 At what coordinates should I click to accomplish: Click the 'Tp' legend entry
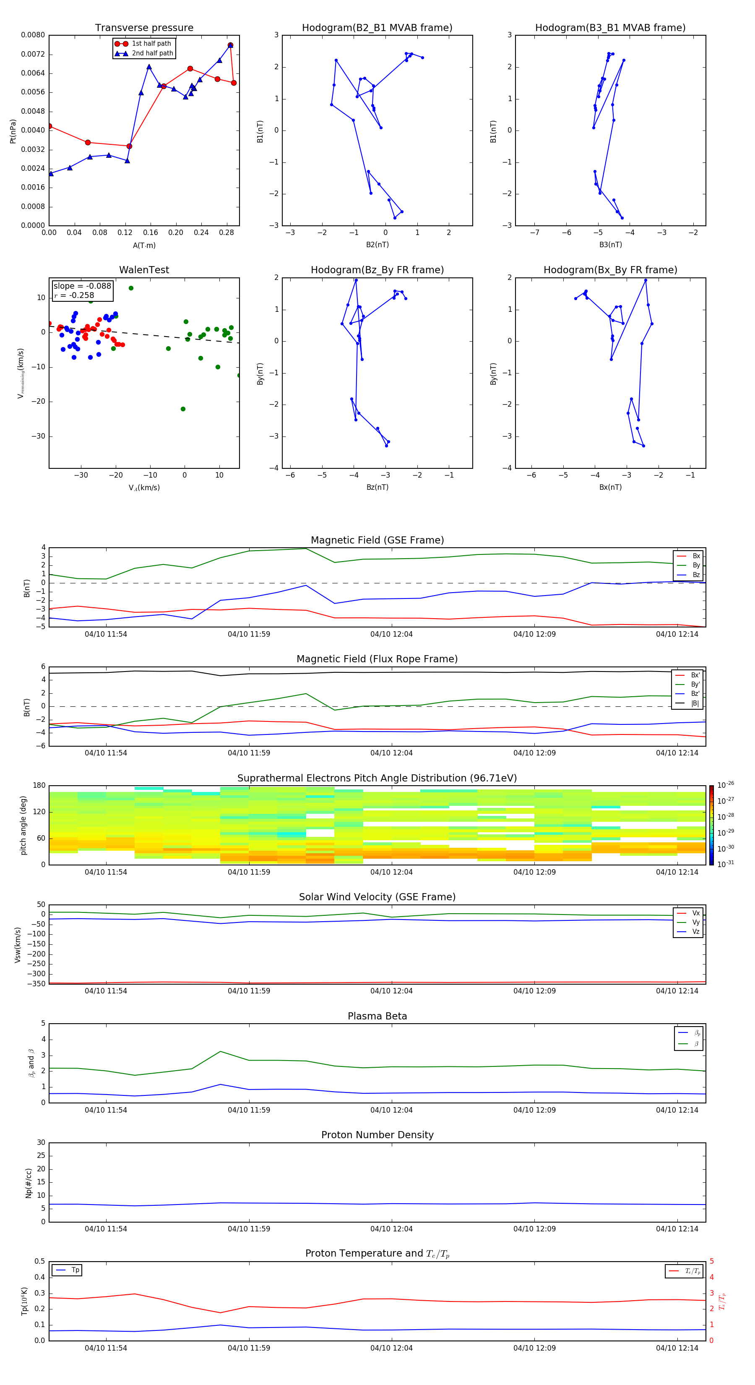68,1270
